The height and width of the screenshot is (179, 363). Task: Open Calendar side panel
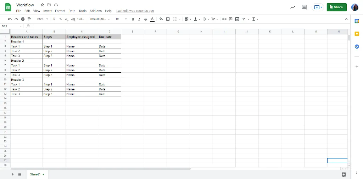[357, 21]
